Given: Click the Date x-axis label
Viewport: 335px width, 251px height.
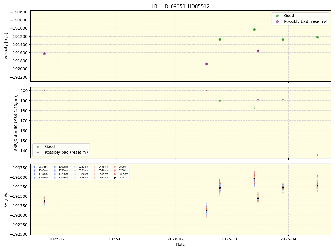Looking at the screenshot, I should pyautogui.click(x=181, y=245).
